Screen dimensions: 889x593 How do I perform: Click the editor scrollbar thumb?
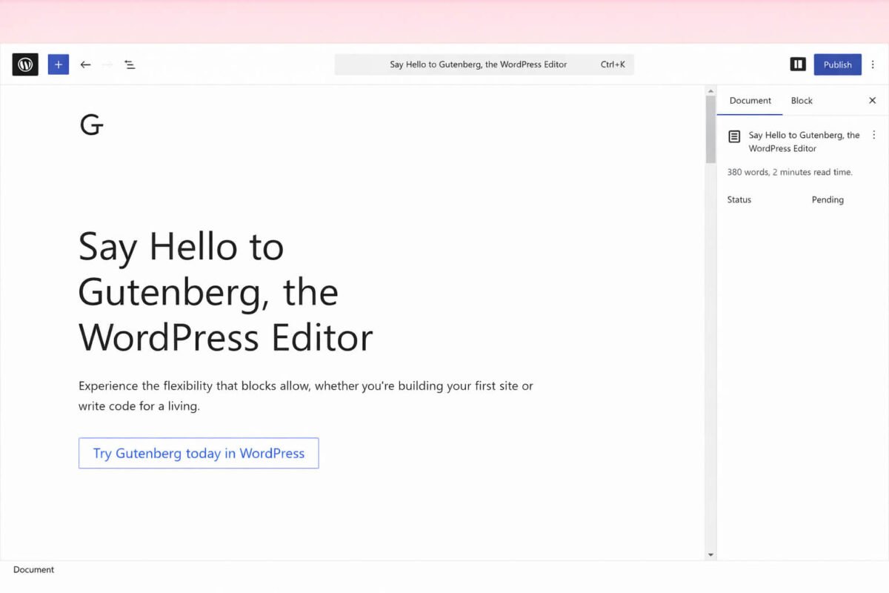(x=710, y=130)
